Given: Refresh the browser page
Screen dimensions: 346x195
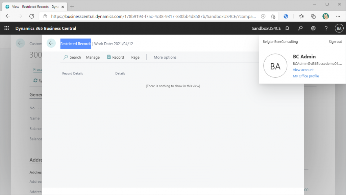Looking at the screenshot, I should (x=32, y=16).
